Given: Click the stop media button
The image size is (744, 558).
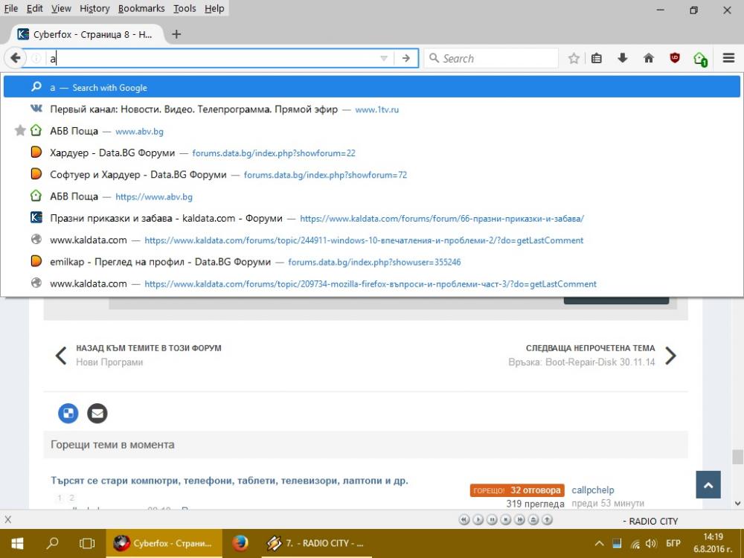Looking at the screenshot, I should pyautogui.click(x=506, y=519).
